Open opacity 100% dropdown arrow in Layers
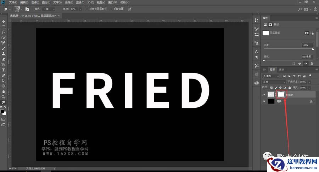 coord(309,82)
